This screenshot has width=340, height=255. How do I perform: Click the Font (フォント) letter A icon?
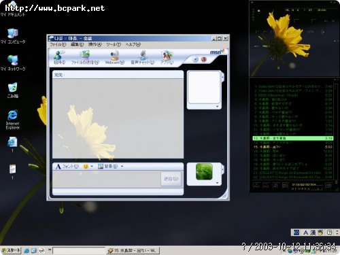coord(58,167)
